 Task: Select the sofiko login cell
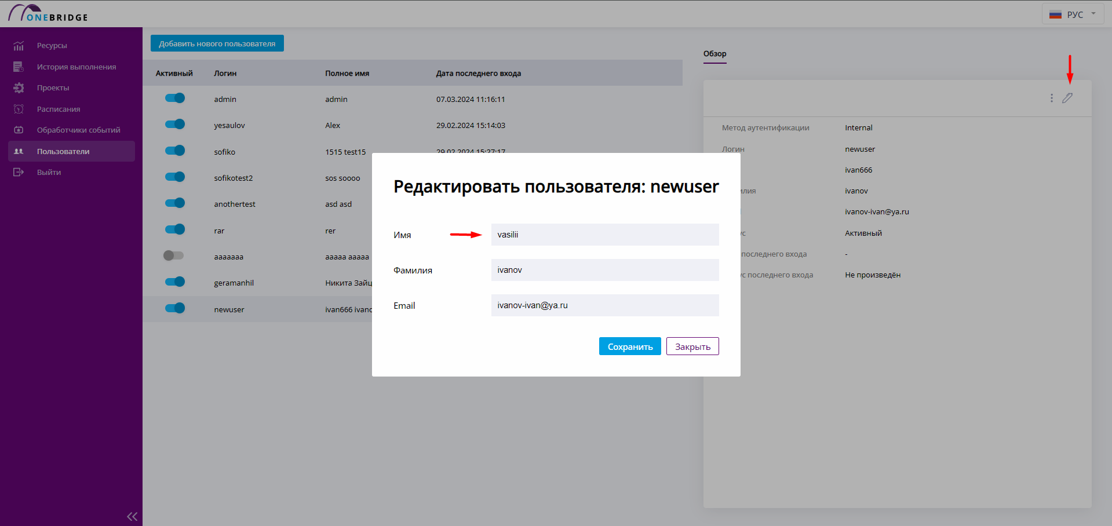tap(224, 152)
